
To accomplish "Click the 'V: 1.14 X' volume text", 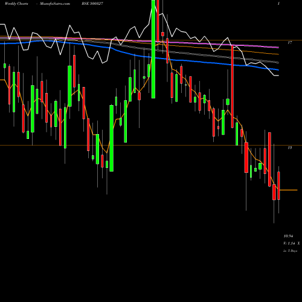I will [292, 243].
